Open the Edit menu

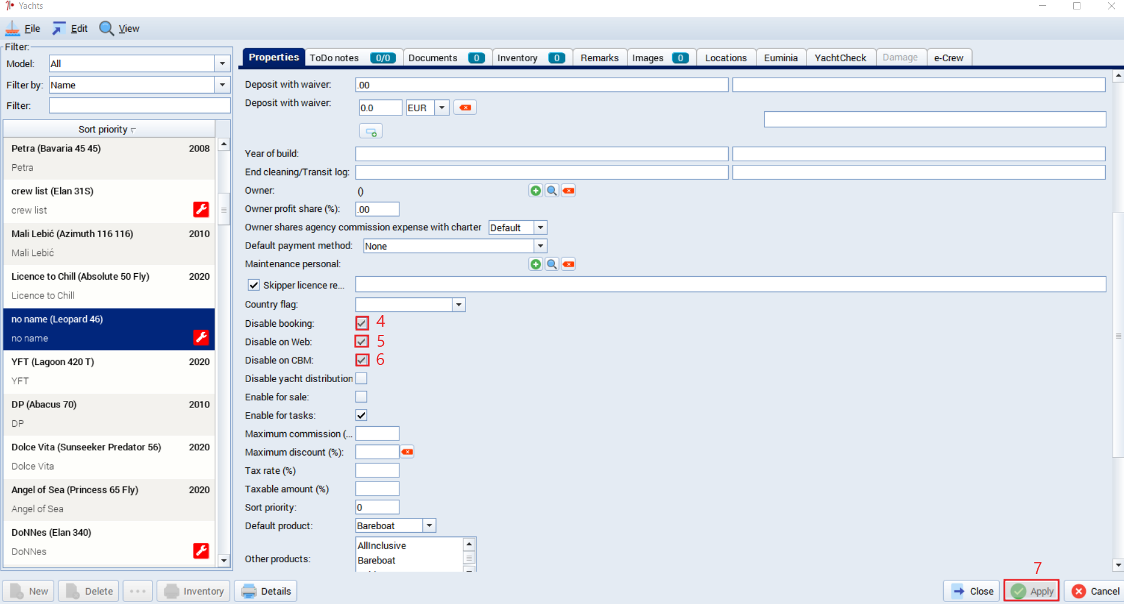[x=70, y=28]
